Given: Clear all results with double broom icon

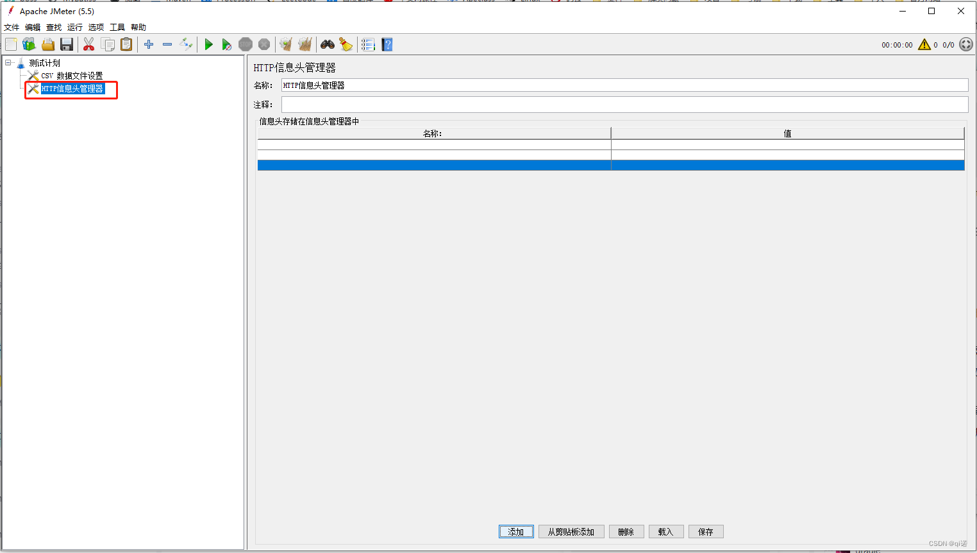Looking at the screenshot, I should coord(305,44).
